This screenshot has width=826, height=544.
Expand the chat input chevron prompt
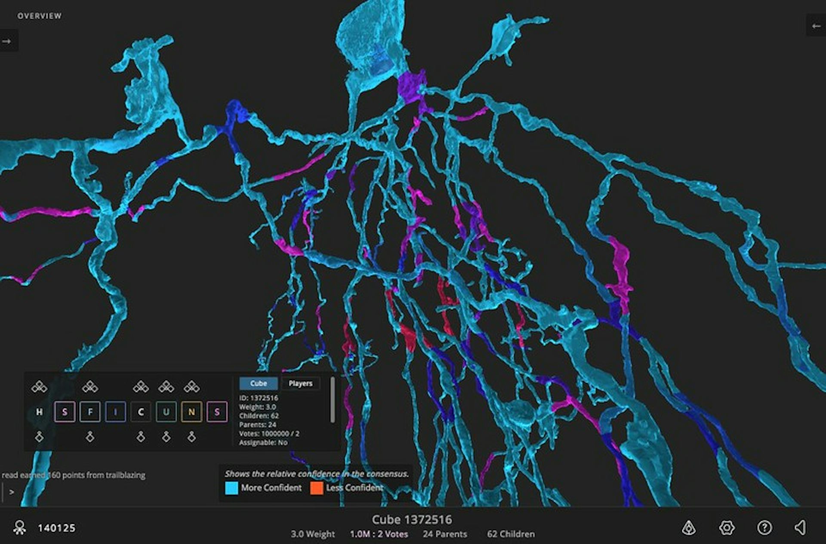pyautogui.click(x=12, y=492)
